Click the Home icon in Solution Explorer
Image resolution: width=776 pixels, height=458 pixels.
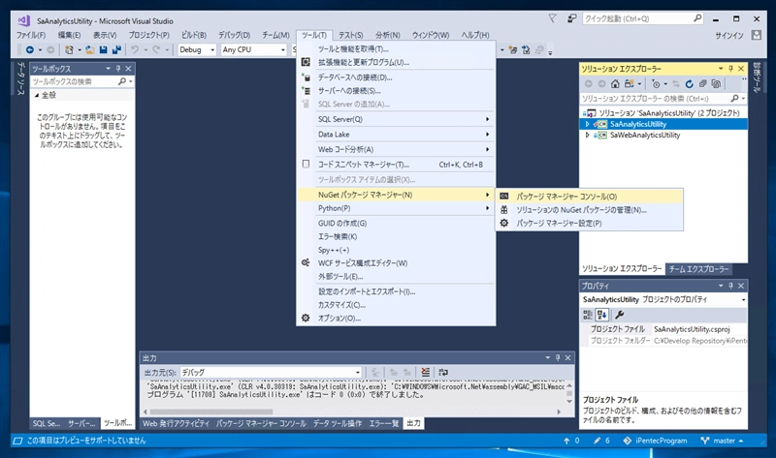click(615, 83)
